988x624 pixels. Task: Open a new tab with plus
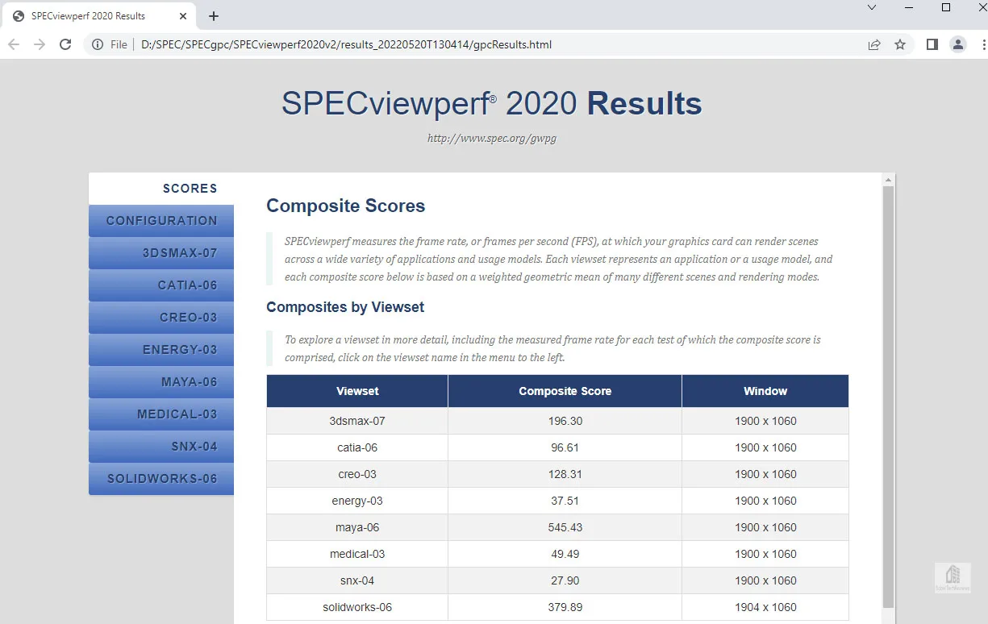pos(214,16)
